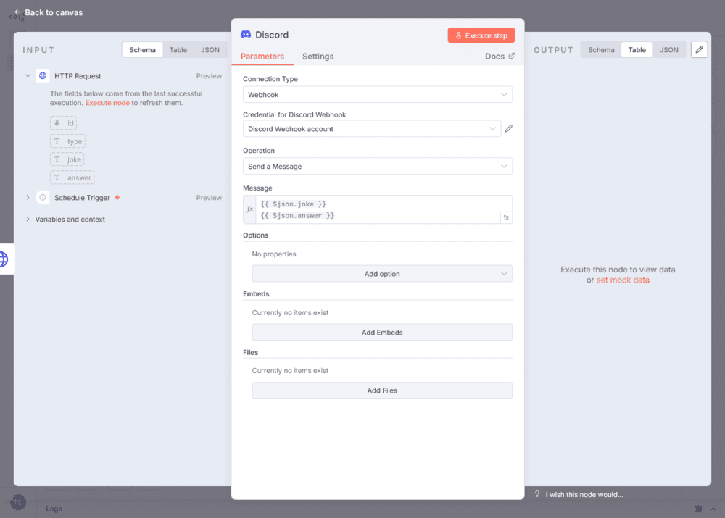Switch output view to Schema
Image resolution: width=725 pixels, height=518 pixels.
(601, 50)
